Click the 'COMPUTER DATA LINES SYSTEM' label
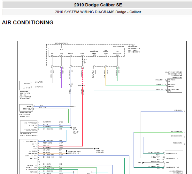192x174 pixels. click(74, 152)
